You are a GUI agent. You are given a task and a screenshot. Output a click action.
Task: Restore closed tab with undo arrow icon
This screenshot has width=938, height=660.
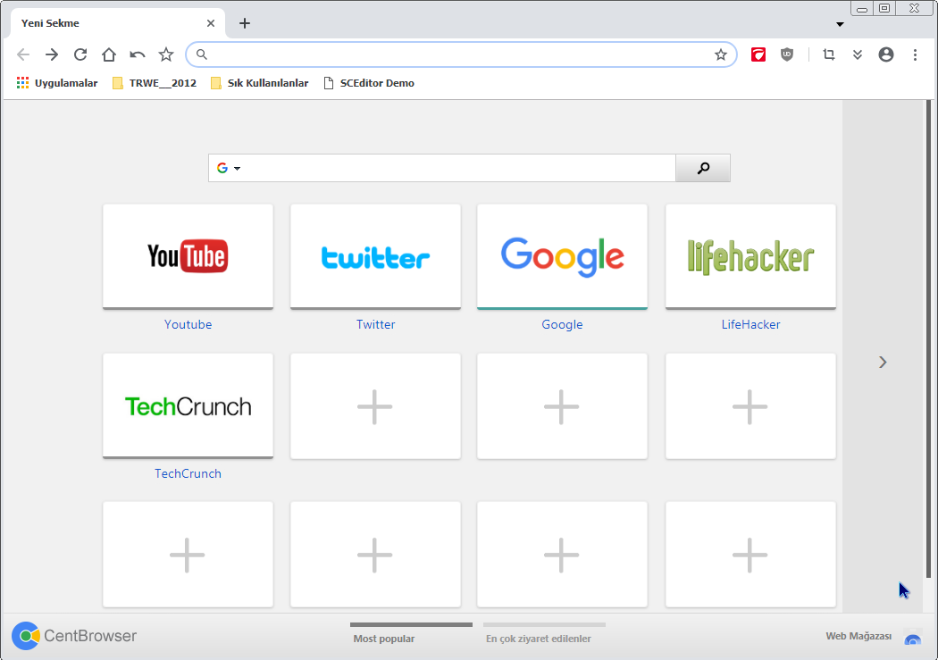click(x=137, y=55)
